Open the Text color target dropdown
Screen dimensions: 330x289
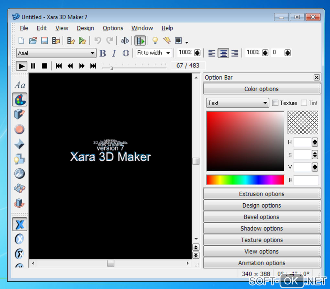tap(237, 103)
